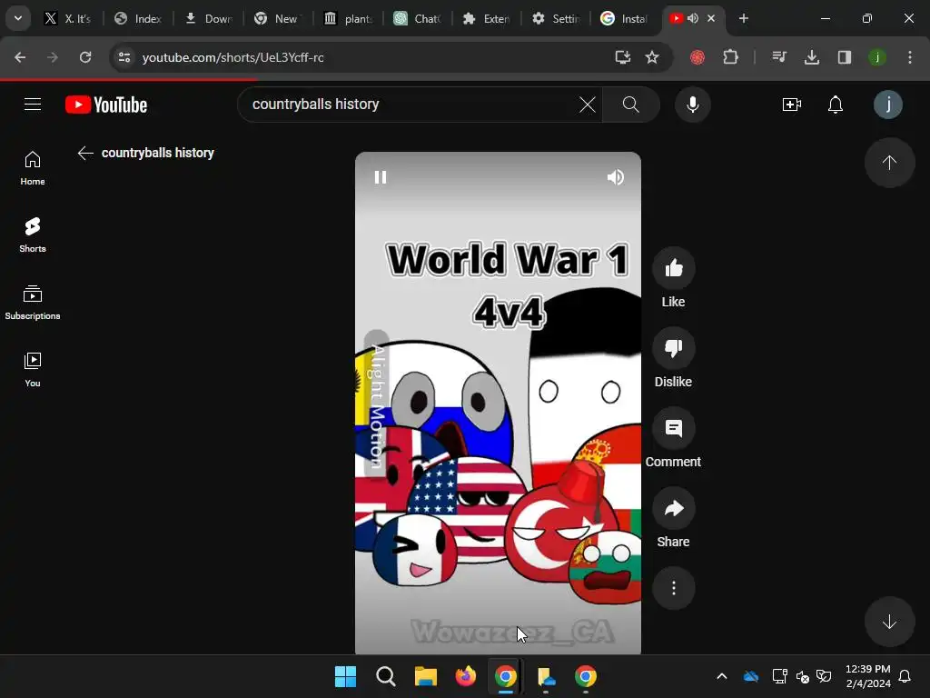Switch to the New Tab tab

point(278,18)
